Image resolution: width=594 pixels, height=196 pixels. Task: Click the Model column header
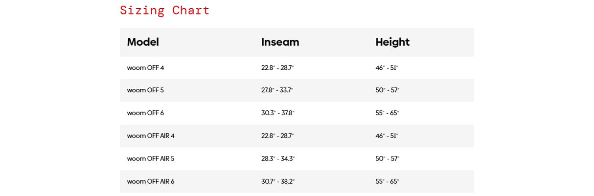point(143,42)
